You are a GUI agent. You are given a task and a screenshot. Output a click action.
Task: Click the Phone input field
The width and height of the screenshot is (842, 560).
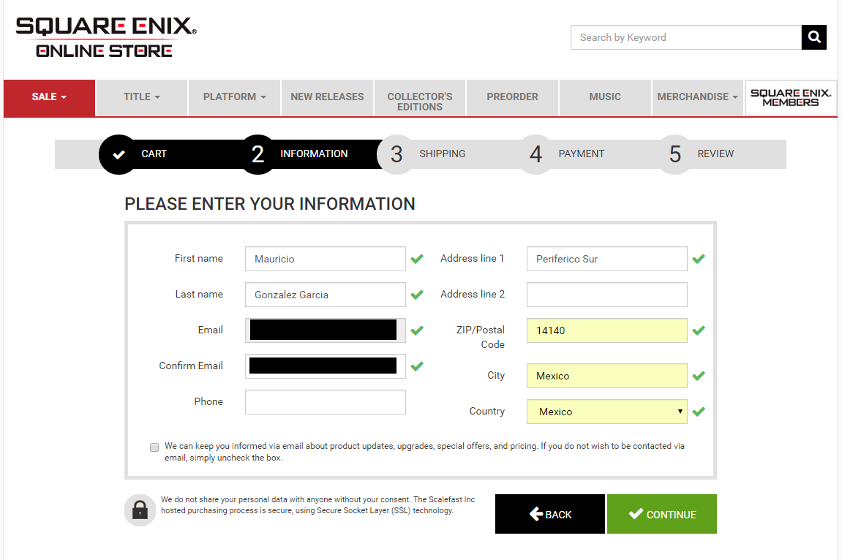click(325, 402)
